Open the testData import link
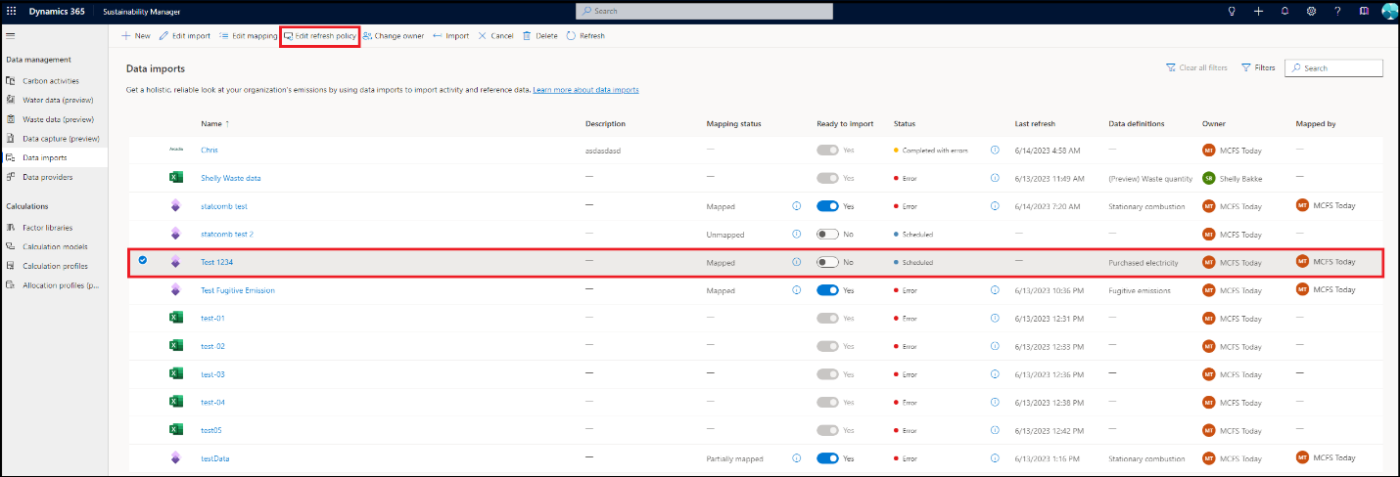This screenshot has height=477, width=1400. (215, 458)
